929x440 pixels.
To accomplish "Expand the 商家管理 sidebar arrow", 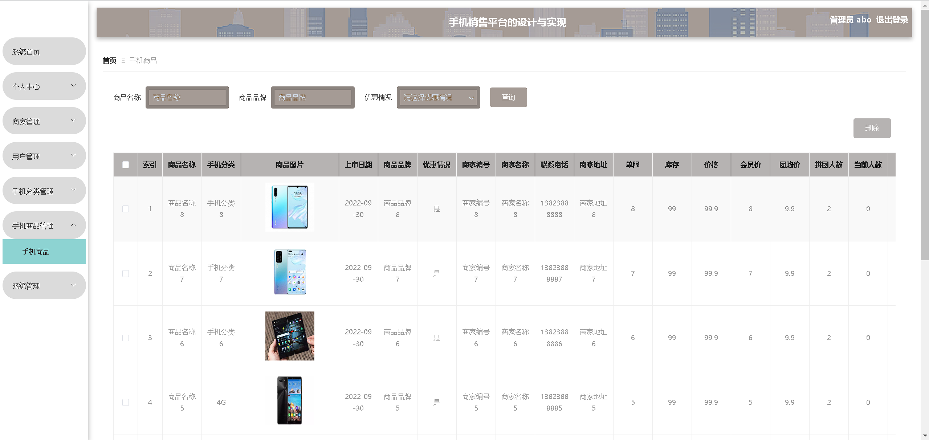I will (73, 121).
